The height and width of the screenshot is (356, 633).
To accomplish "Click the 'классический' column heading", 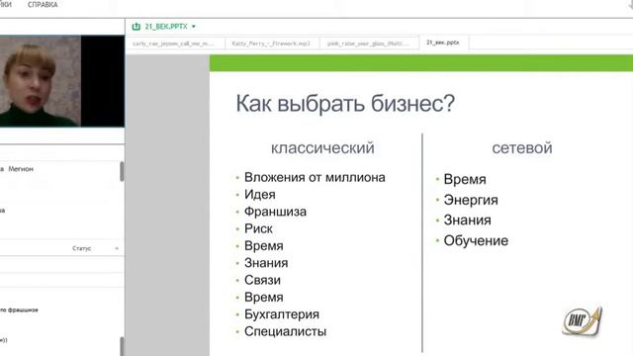I will [322, 147].
